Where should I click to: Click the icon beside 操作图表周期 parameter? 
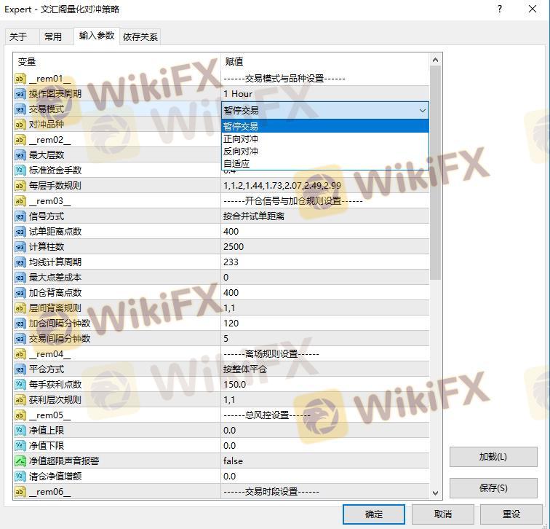pyautogui.click(x=20, y=94)
